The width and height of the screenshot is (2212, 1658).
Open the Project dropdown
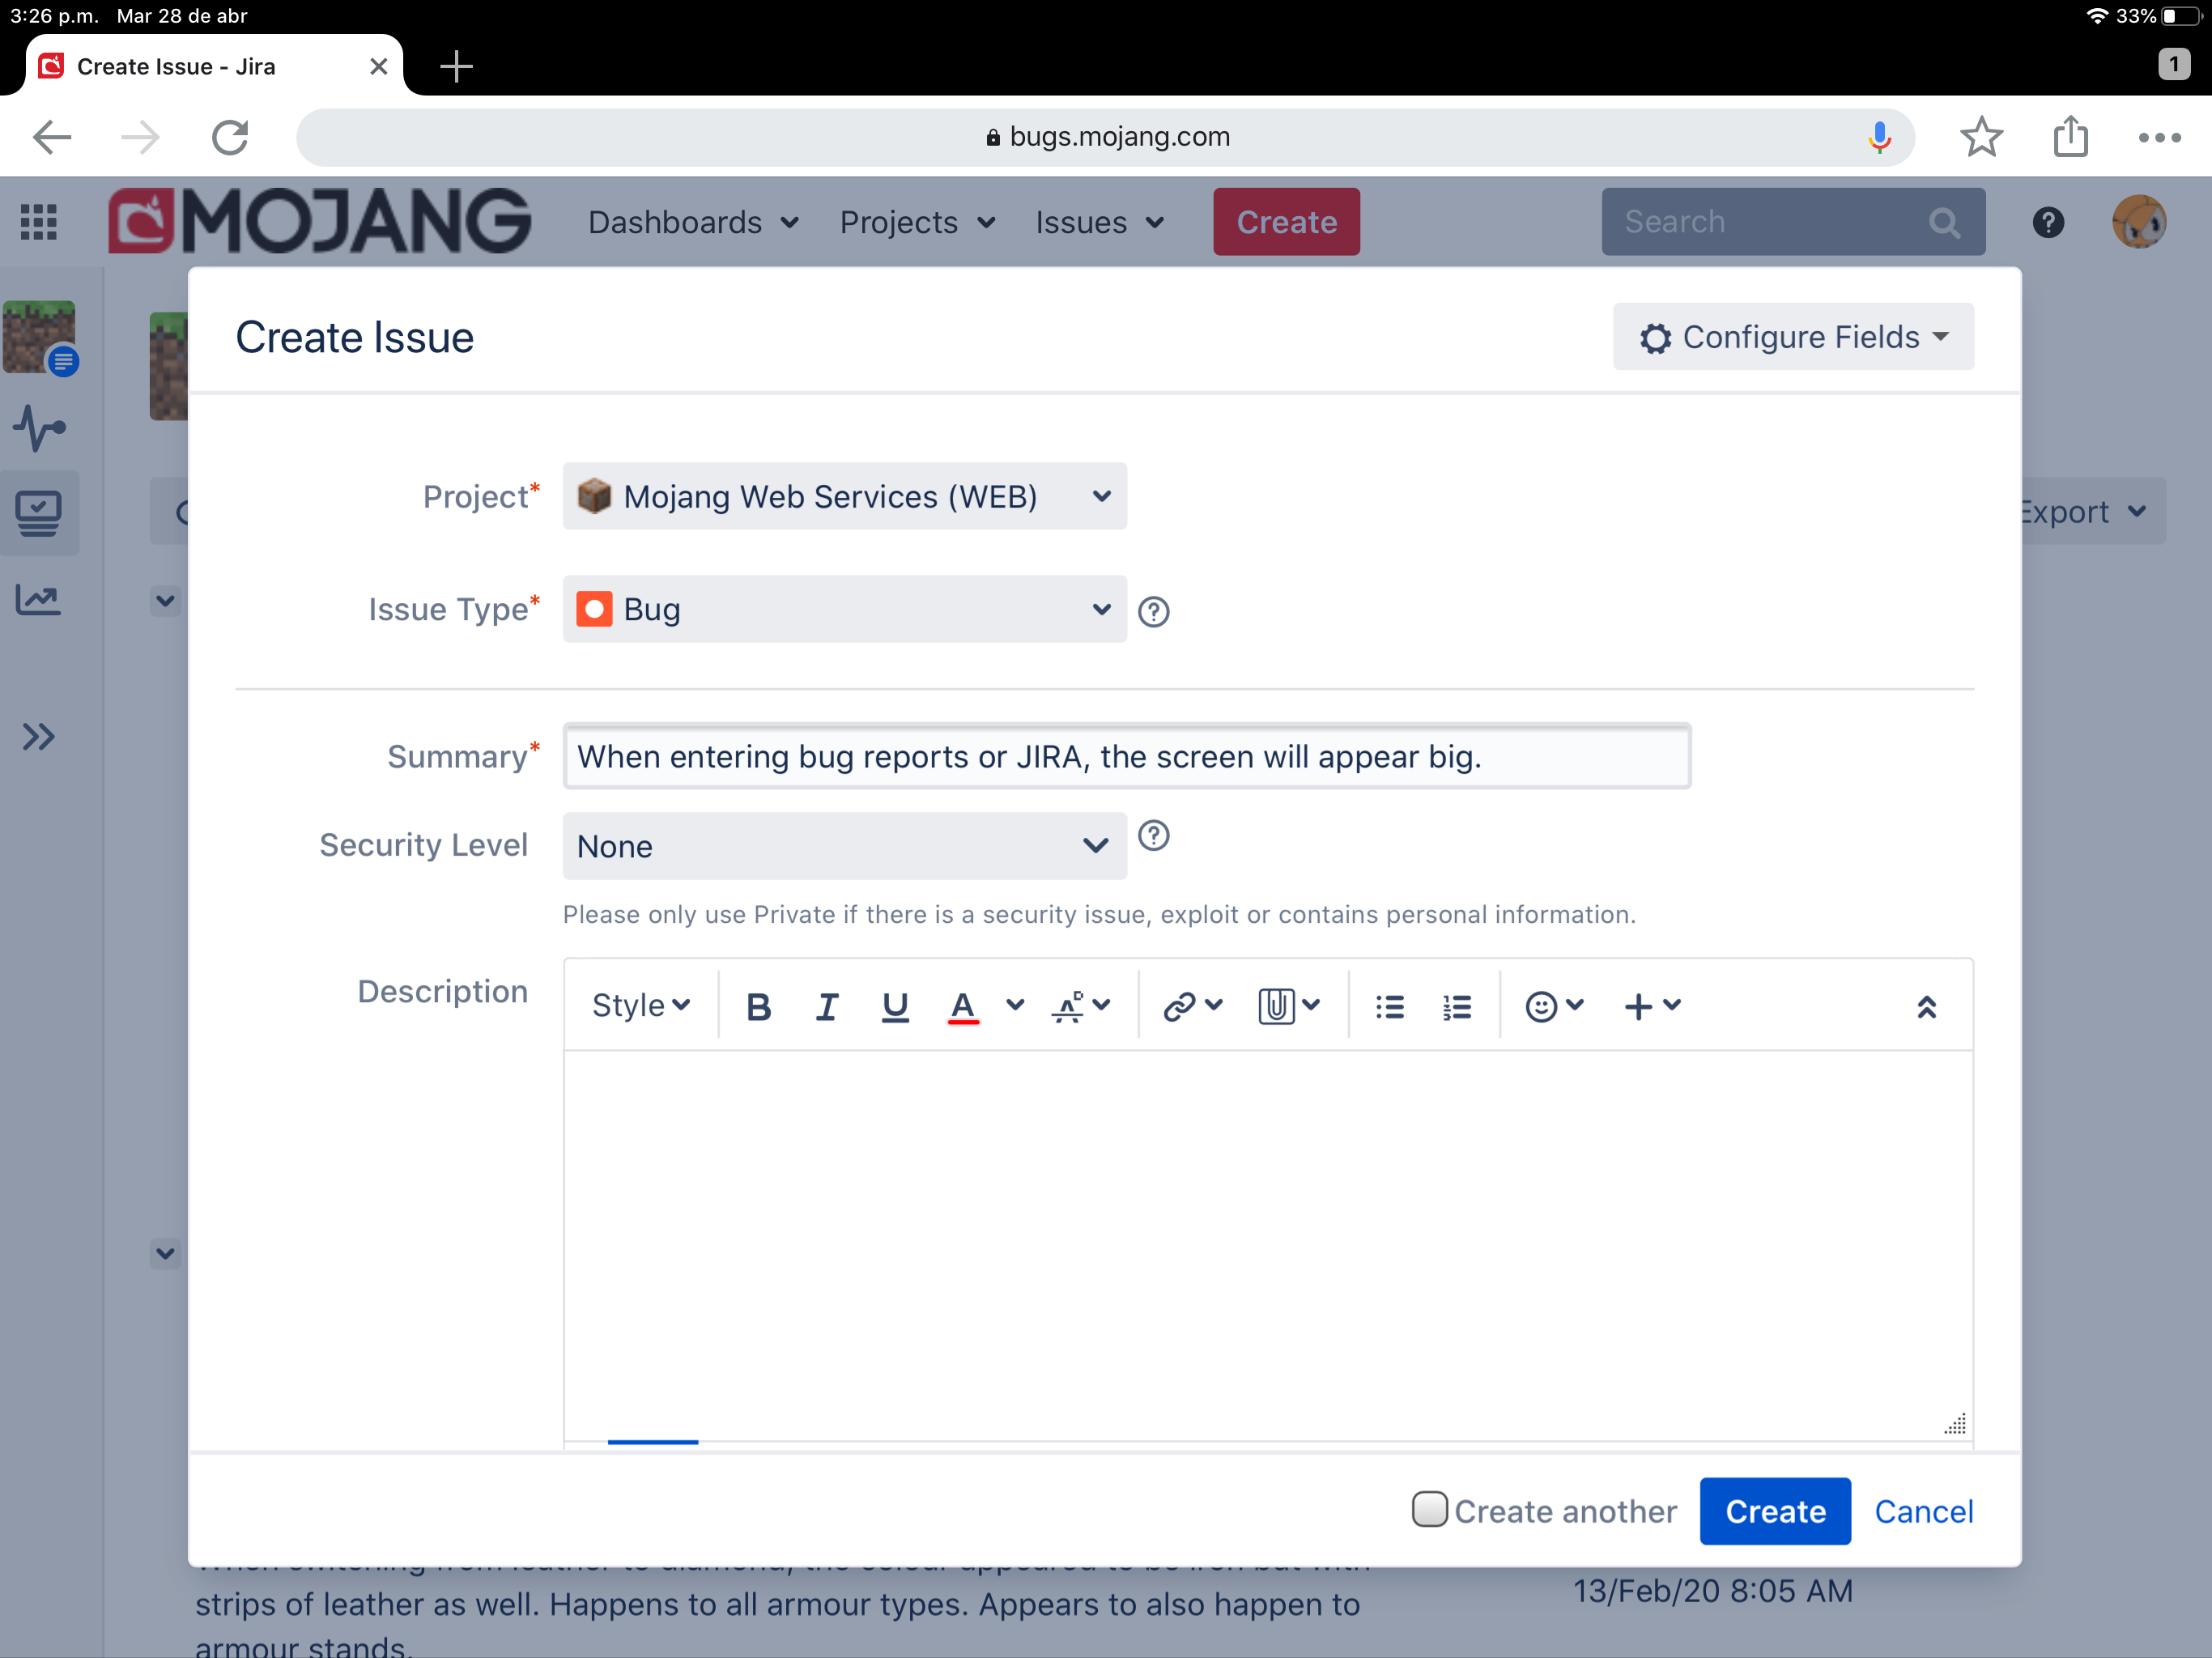844,496
